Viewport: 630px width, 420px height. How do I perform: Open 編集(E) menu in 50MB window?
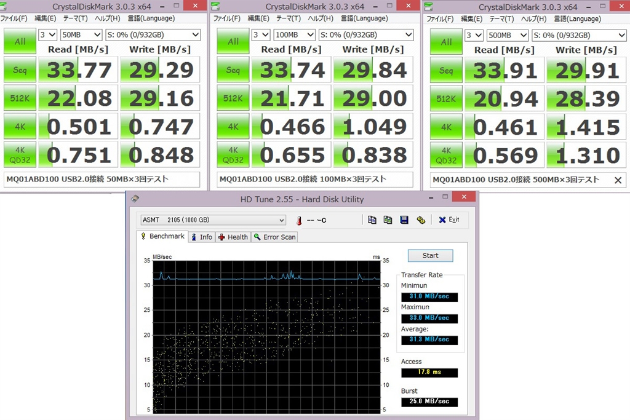click(x=45, y=18)
